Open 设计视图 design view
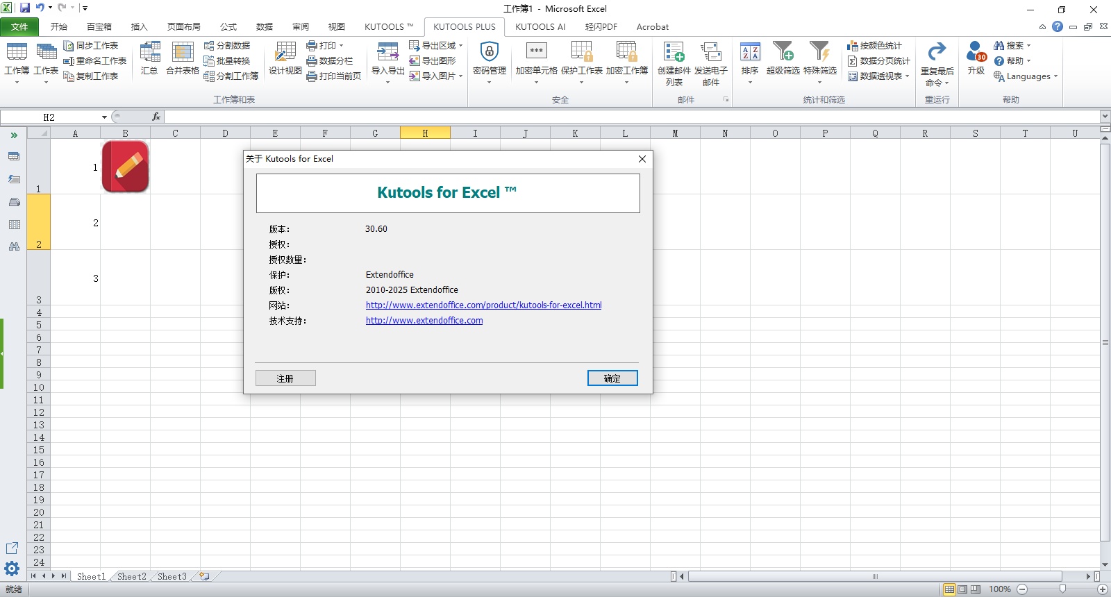The width and height of the screenshot is (1111, 597). coord(285,58)
